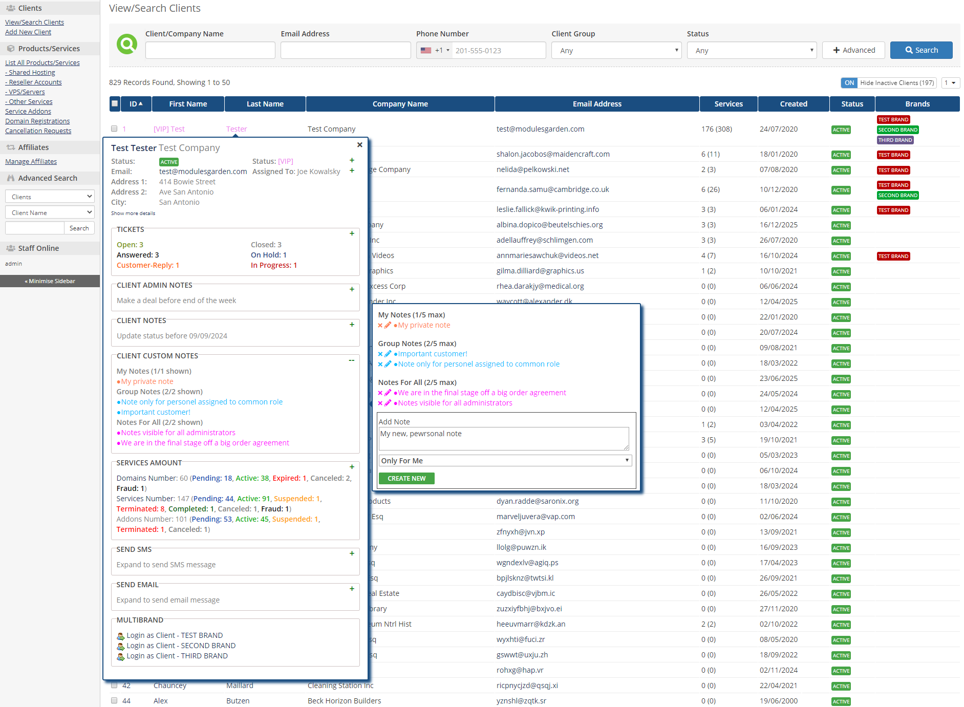Screen dimensions: 964x707
Task: Expand the phone country code selector
Action: (435, 51)
